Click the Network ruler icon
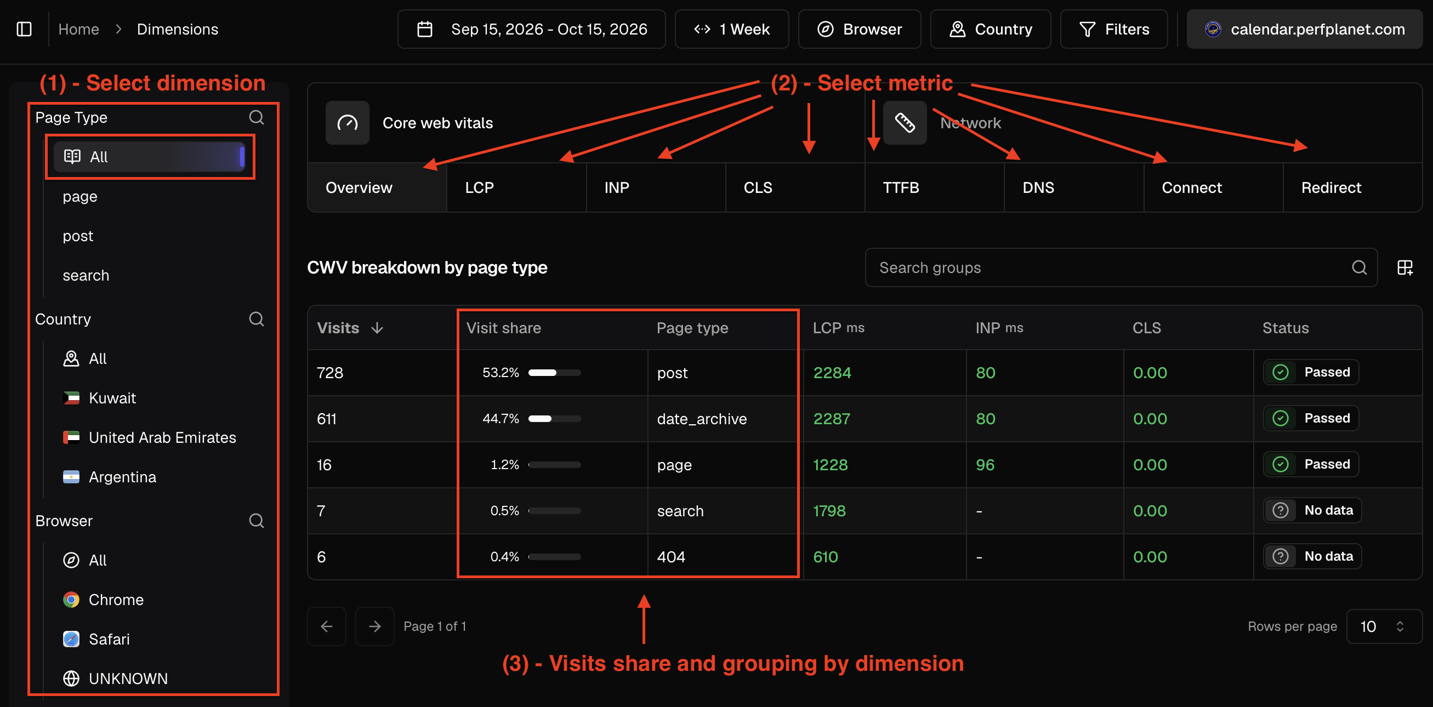Viewport: 1433px width, 707px height. 905,122
